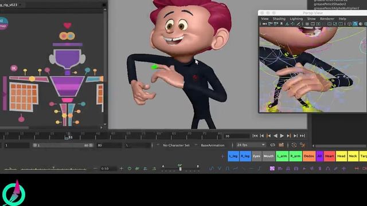The image size is (367, 206).
Task: Click the tween value field showing 0.50
Action: (x=108, y=168)
